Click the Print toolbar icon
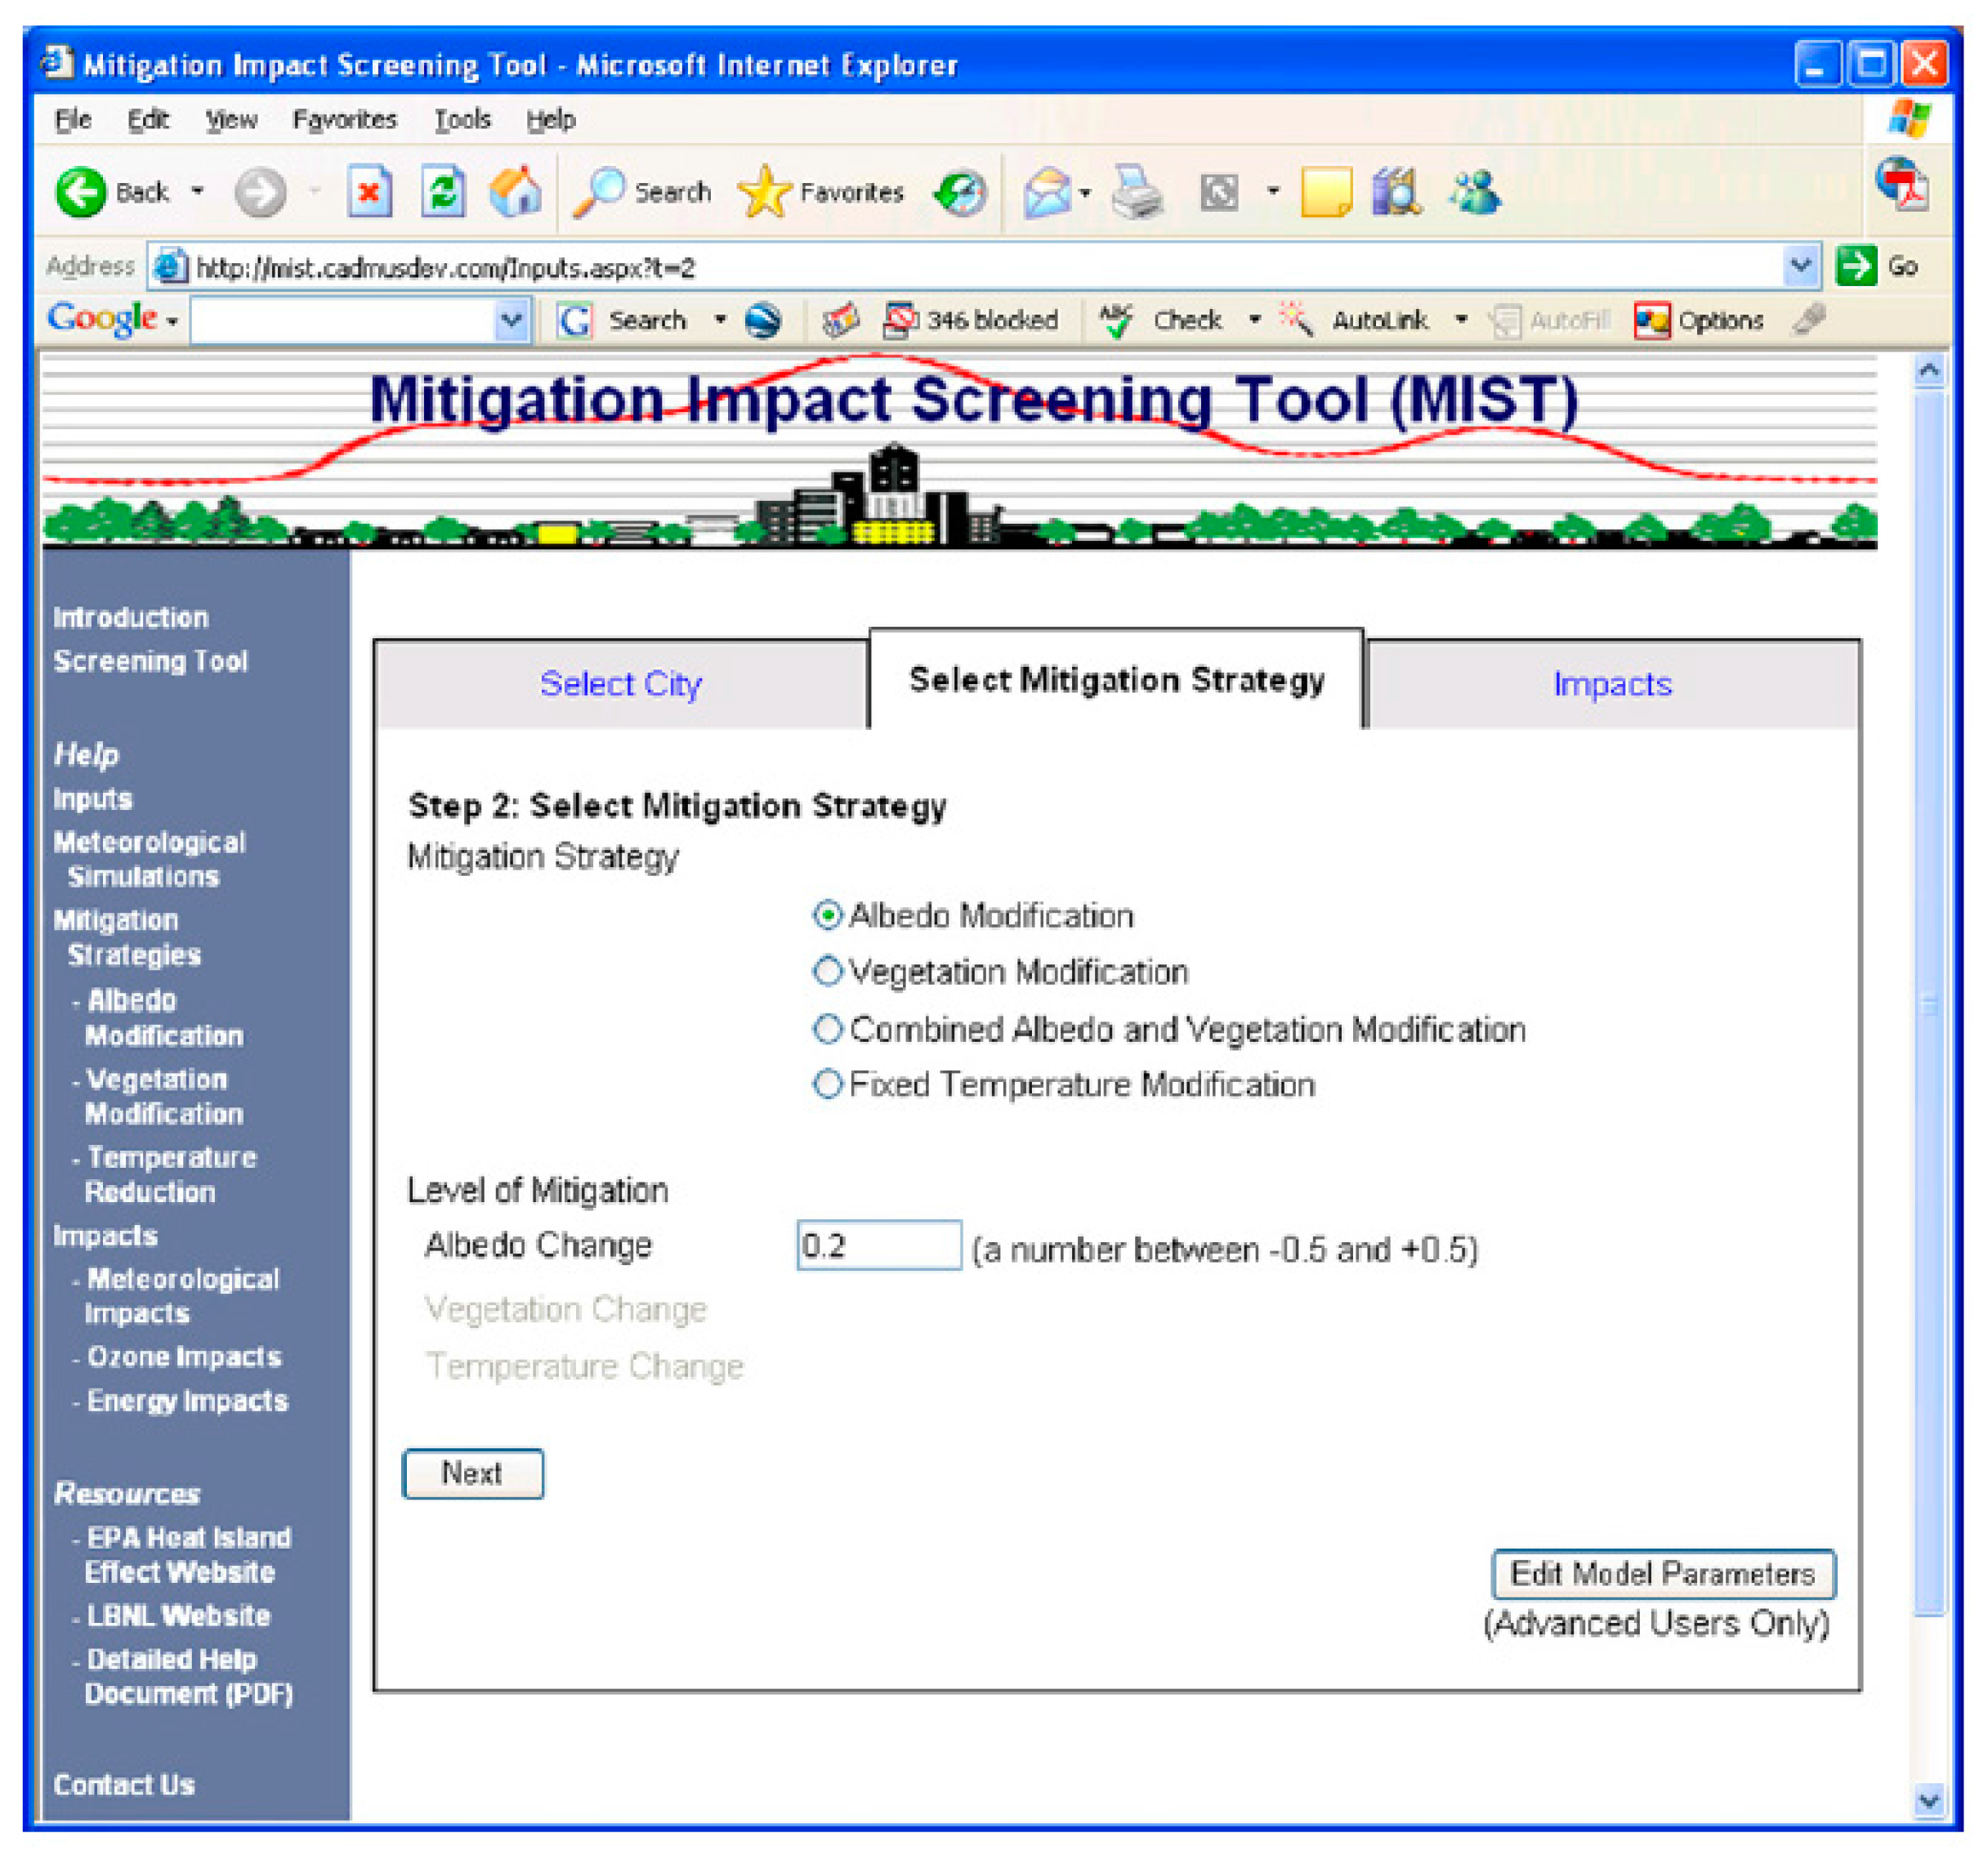The height and width of the screenshot is (1851, 1988). pyautogui.click(x=1137, y=191)
